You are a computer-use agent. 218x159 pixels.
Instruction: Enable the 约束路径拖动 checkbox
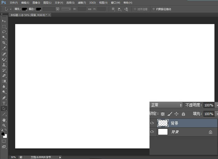click(x=154, y=9)
